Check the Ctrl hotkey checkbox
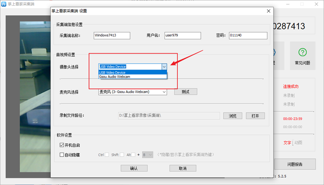This screenshot has height=185, width=324. pos(107,155)
